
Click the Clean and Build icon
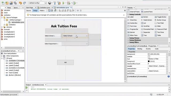tap(59, 3)
